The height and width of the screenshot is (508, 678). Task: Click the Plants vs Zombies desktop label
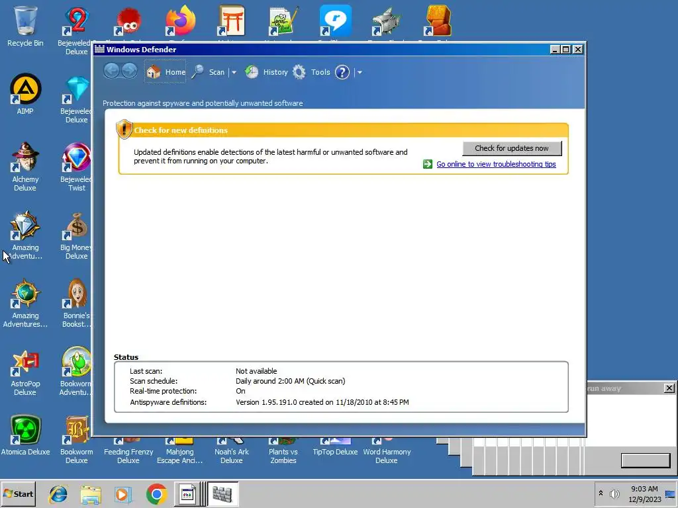click(283, 456)
